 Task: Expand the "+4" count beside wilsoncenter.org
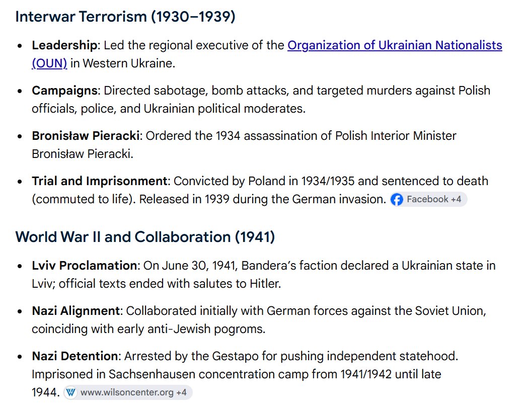(x=181, y=392)
